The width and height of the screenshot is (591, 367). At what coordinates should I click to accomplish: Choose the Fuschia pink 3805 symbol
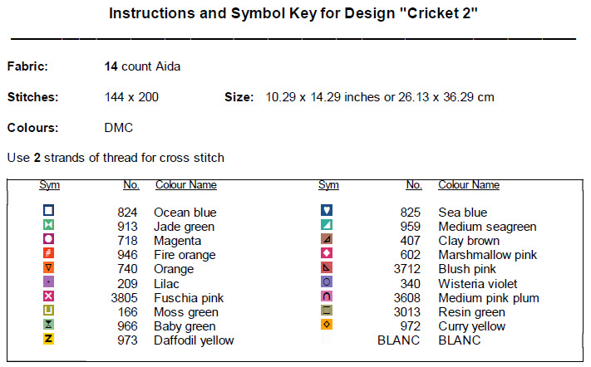click(x=48, y=296)
